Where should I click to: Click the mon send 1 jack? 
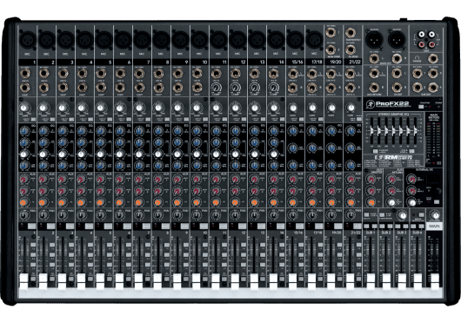click(x=331, y=32)
